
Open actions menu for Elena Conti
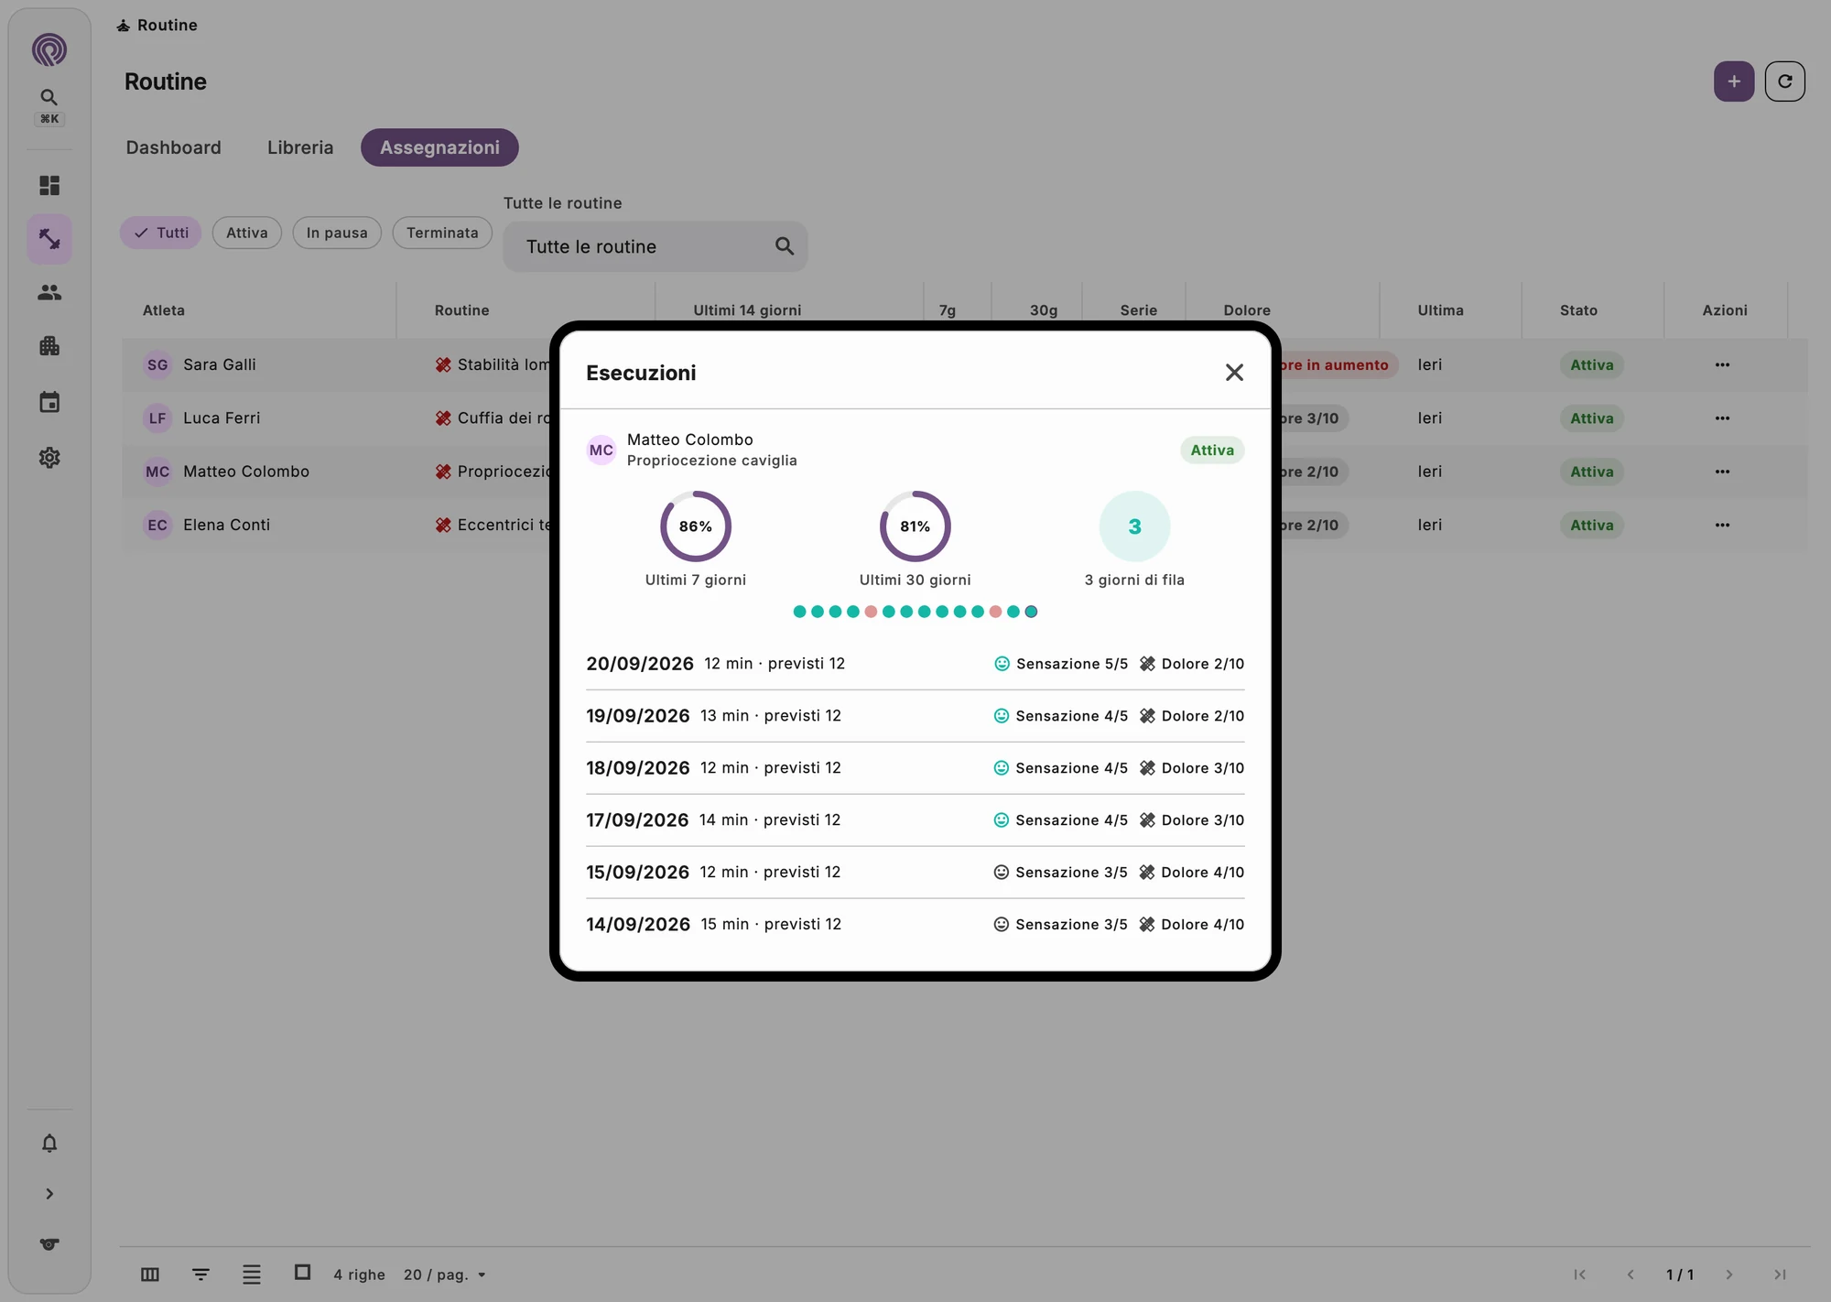[x=1723, y=526]
